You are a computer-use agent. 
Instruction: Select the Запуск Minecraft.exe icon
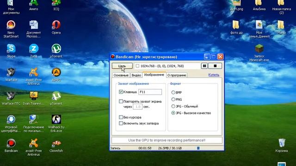[259, 48]
